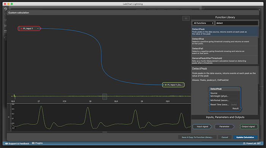The height and width of the screenshot is (148, 266).
Task: Open Plugins in the status bar
Action: 37,143
